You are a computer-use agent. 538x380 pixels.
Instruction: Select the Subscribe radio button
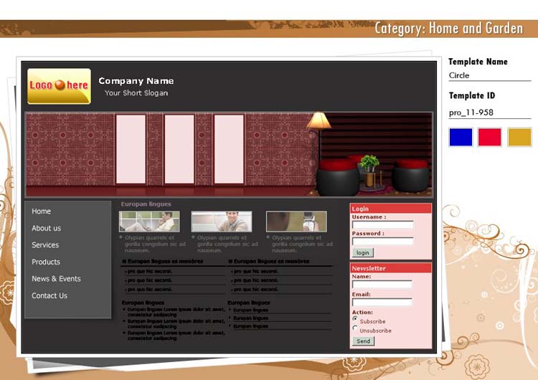pyautogui.click(x=355, y=319)
